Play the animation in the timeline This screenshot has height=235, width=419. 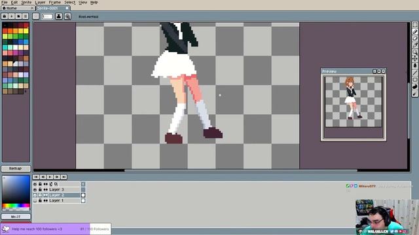click(50, 177)
